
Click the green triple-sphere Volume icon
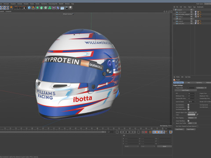point(50,7)
